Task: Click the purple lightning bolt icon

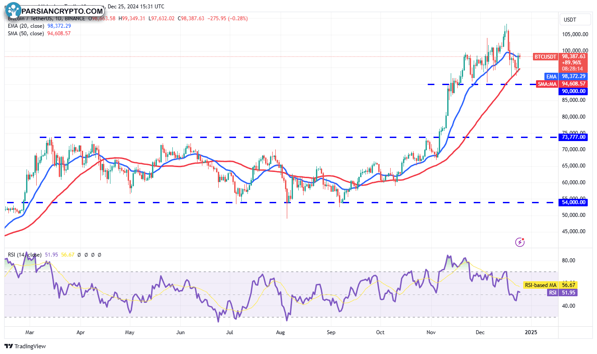Action: 520,242
